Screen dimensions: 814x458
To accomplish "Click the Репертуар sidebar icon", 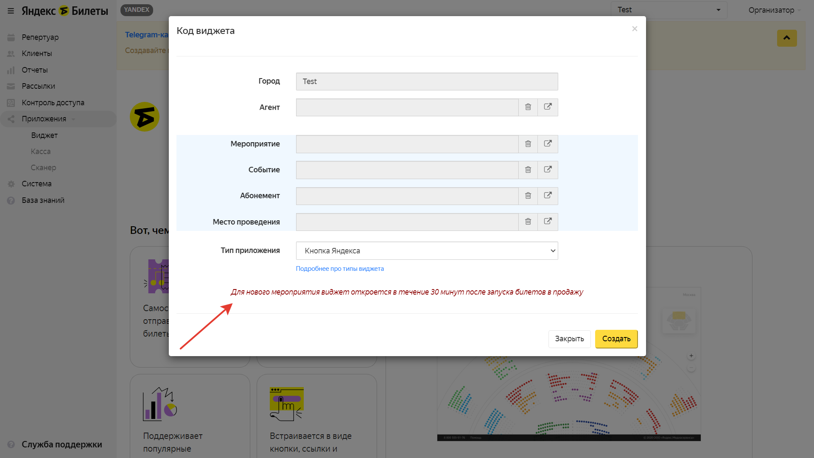I will click(11, 37).
